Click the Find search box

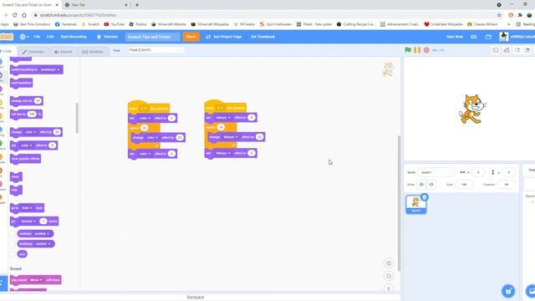coord(156,50)
